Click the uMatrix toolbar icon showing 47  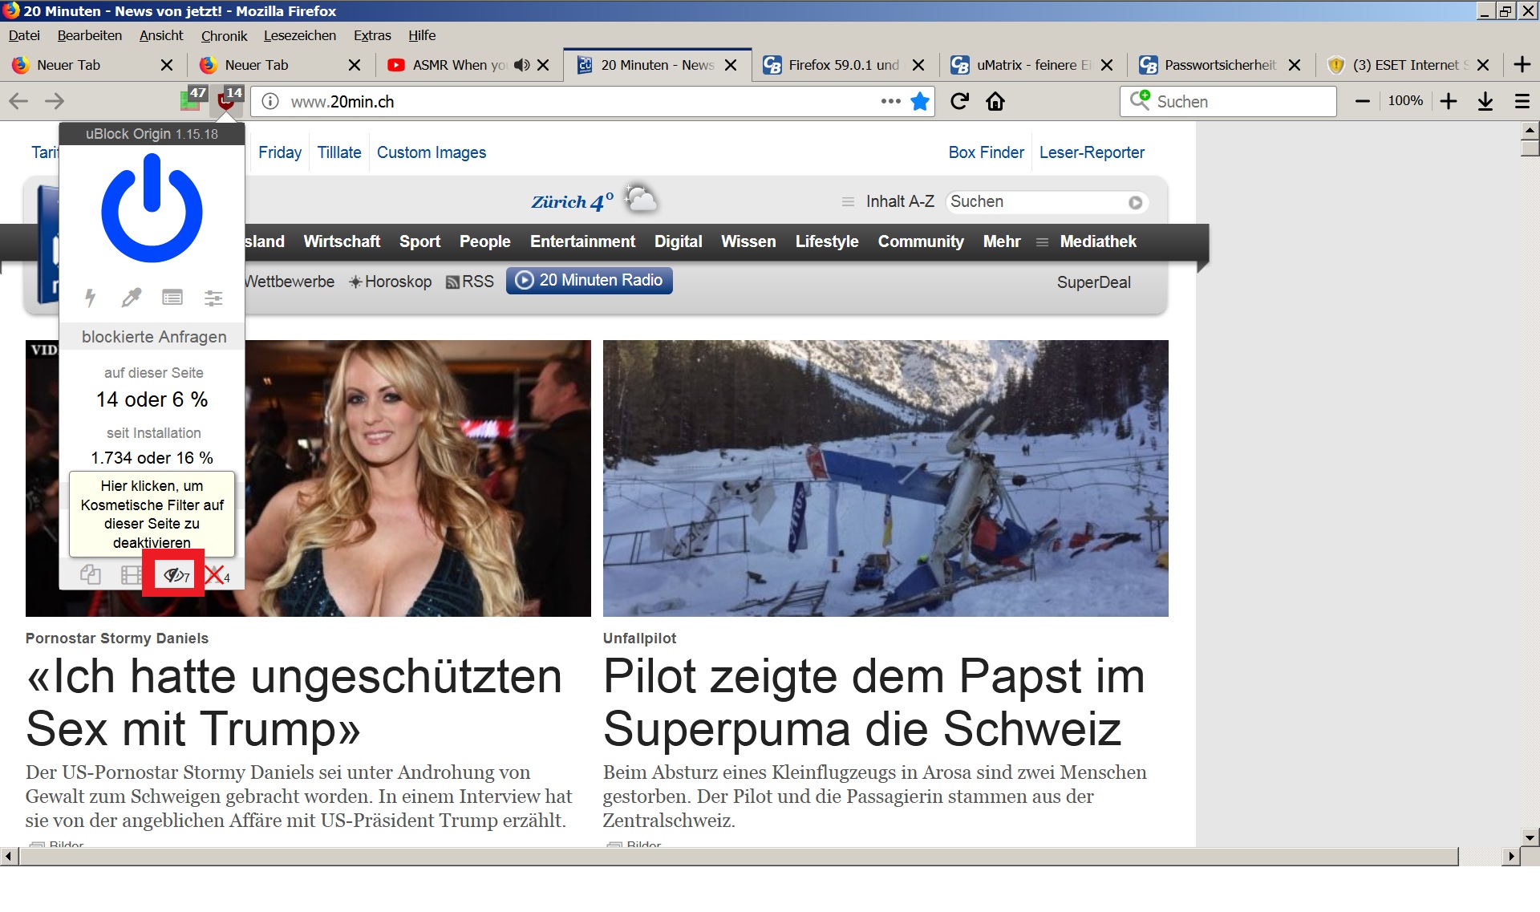pos(192,100)
